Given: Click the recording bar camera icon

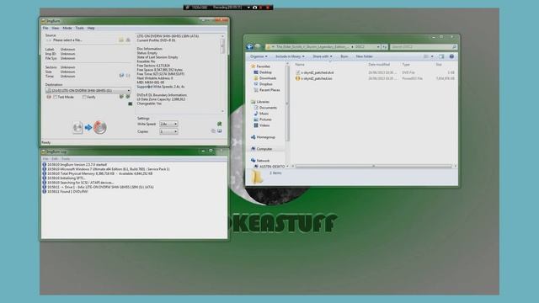Looking at the screenshot, I should coord(254,8).
